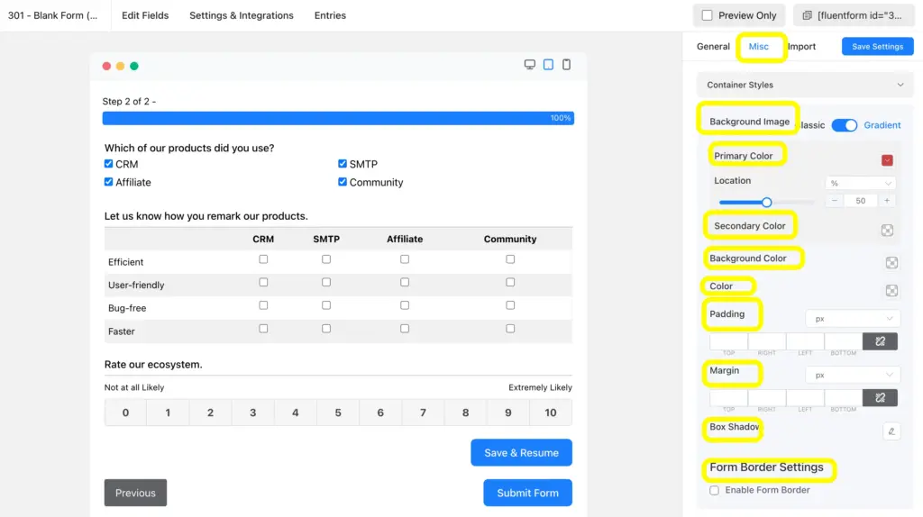
Task: Select rating 5 on ecosystem scale
Action: point(338,413)
